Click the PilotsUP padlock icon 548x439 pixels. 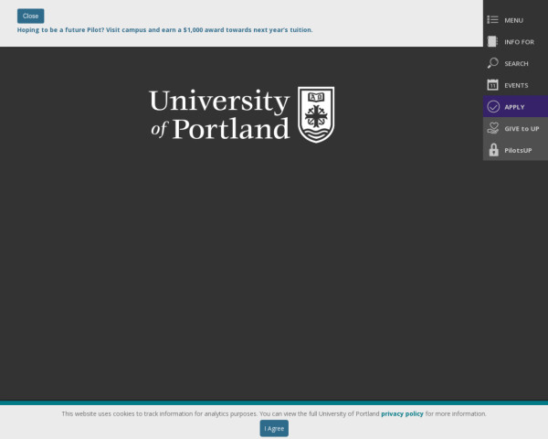pyautogui.click(x=493, y=150)
